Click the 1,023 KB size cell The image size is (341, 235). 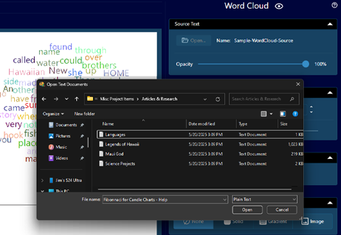tap(295, 144)
